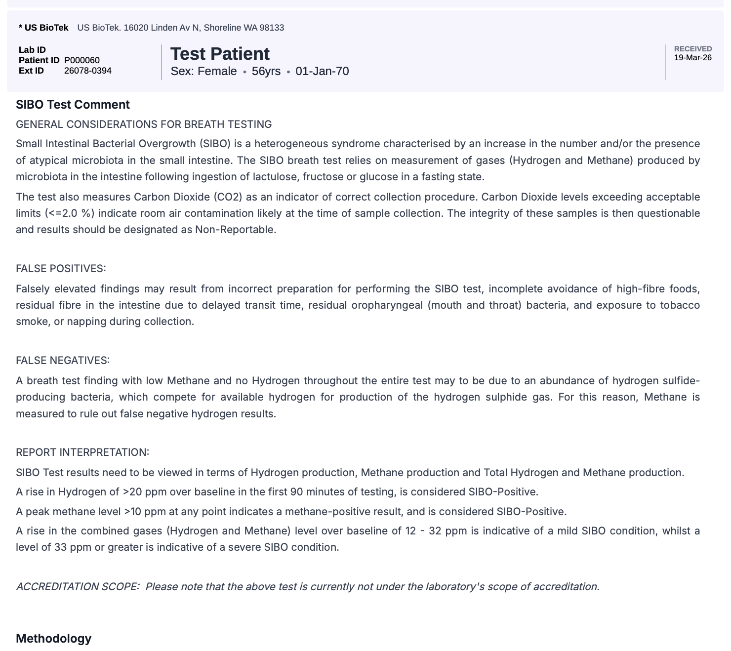Click the Sex: Female text

pos(203,72)
